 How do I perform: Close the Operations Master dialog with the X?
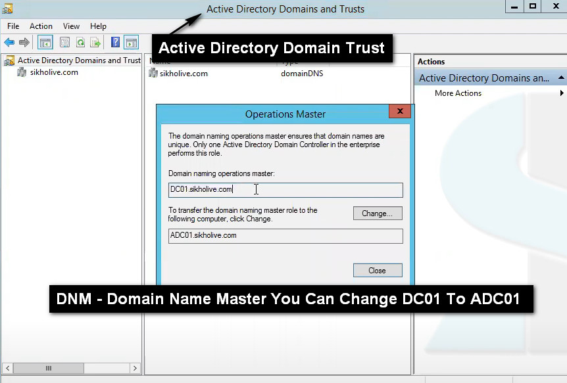tap(400, 111)
